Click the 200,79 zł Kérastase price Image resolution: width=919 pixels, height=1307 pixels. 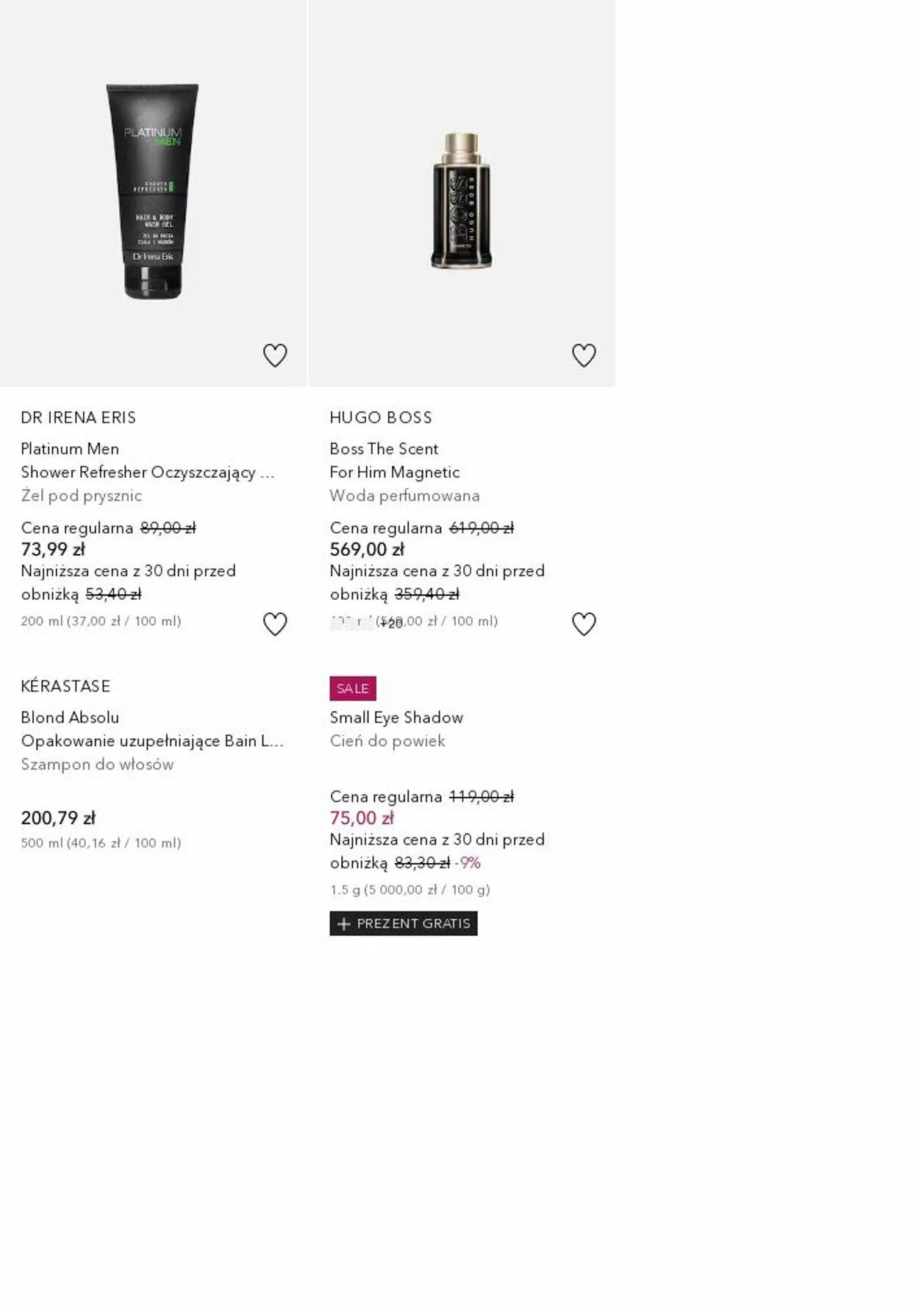click(58, 818)
